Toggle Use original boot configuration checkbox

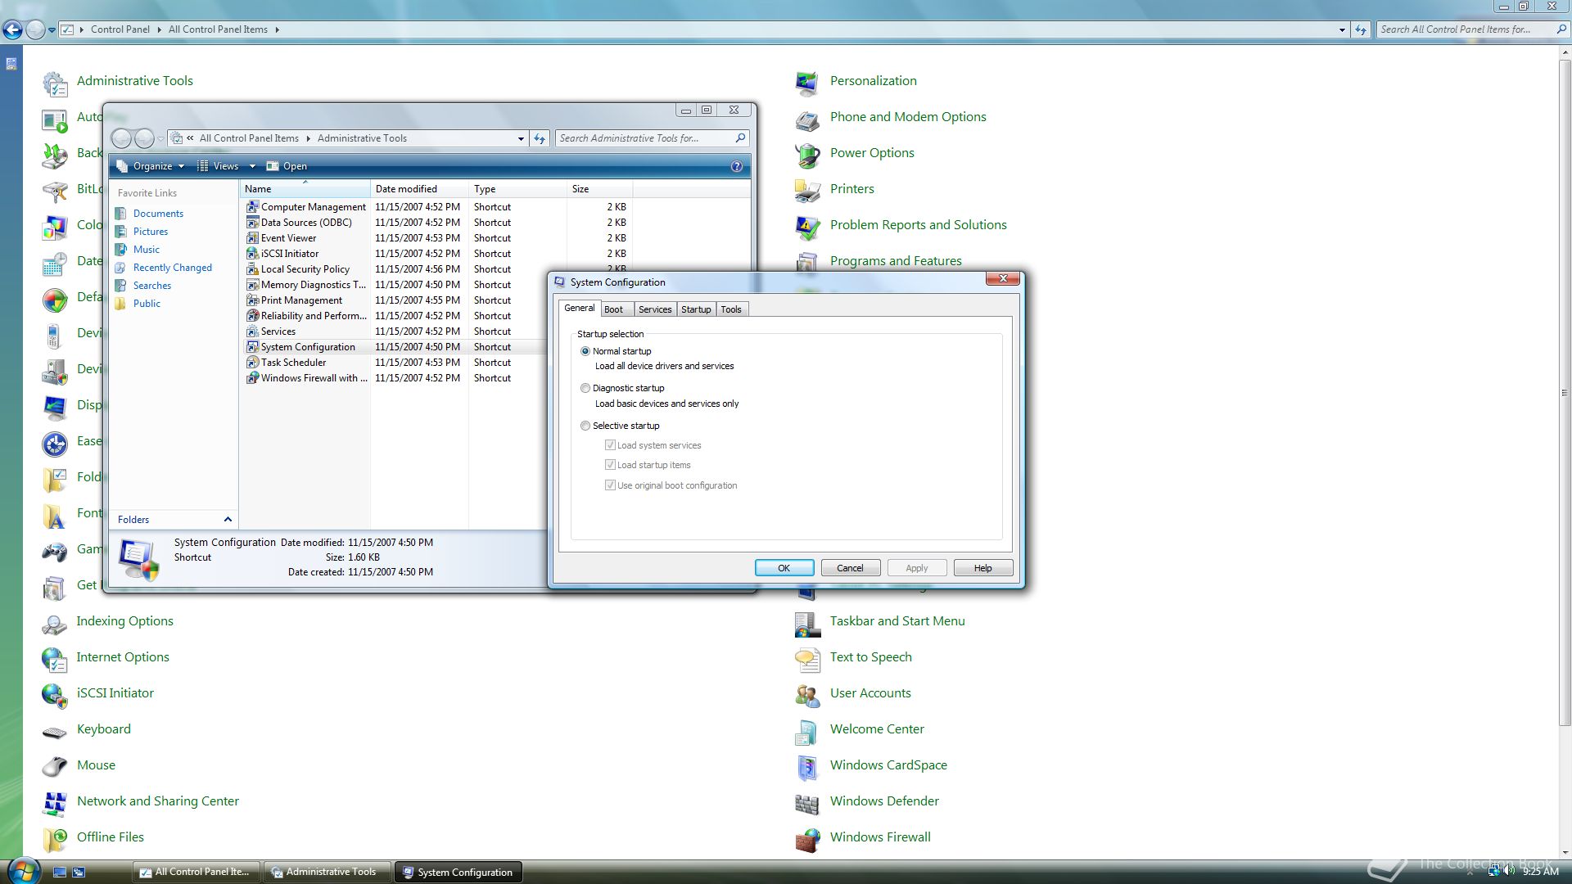pos(610,485)
